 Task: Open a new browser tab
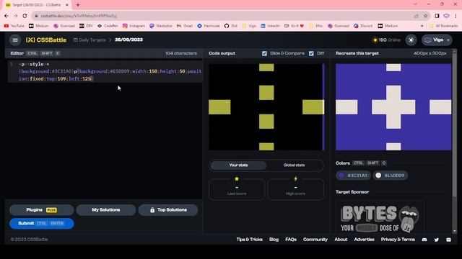click(x=78, y=5)
